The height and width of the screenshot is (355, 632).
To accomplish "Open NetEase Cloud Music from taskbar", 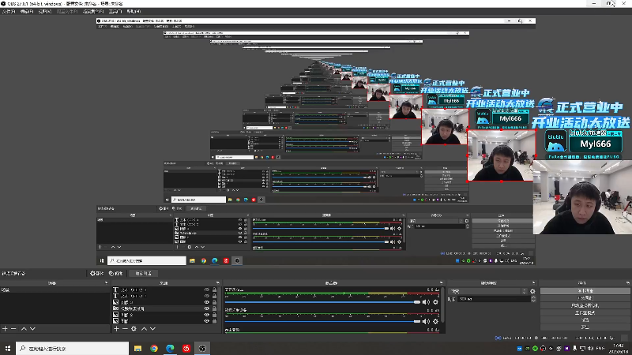I will (186, 348).
